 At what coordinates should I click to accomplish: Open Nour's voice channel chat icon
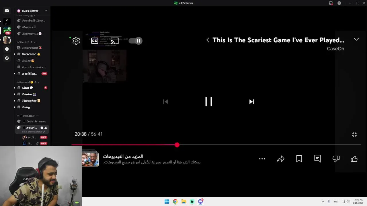click(42, 128)
